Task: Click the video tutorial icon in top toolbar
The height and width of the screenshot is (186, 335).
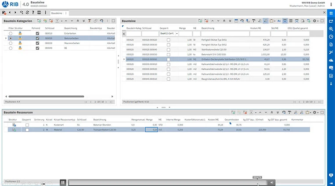Action: 39,13
